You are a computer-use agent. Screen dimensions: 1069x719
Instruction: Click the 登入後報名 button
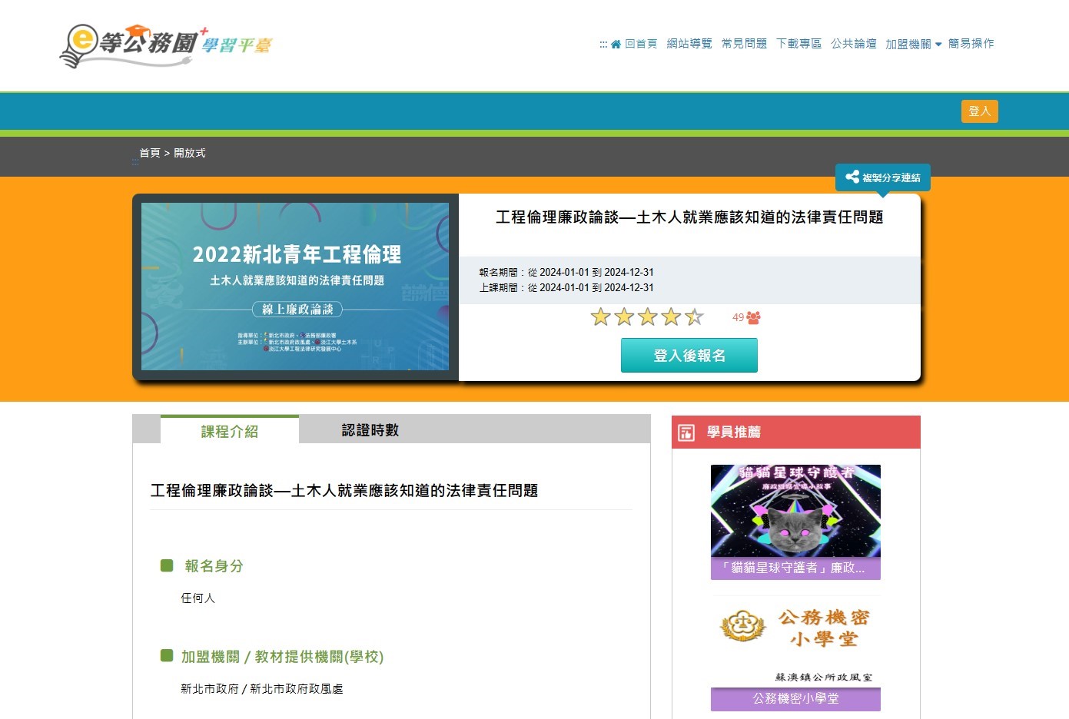[x=689, y=356]
